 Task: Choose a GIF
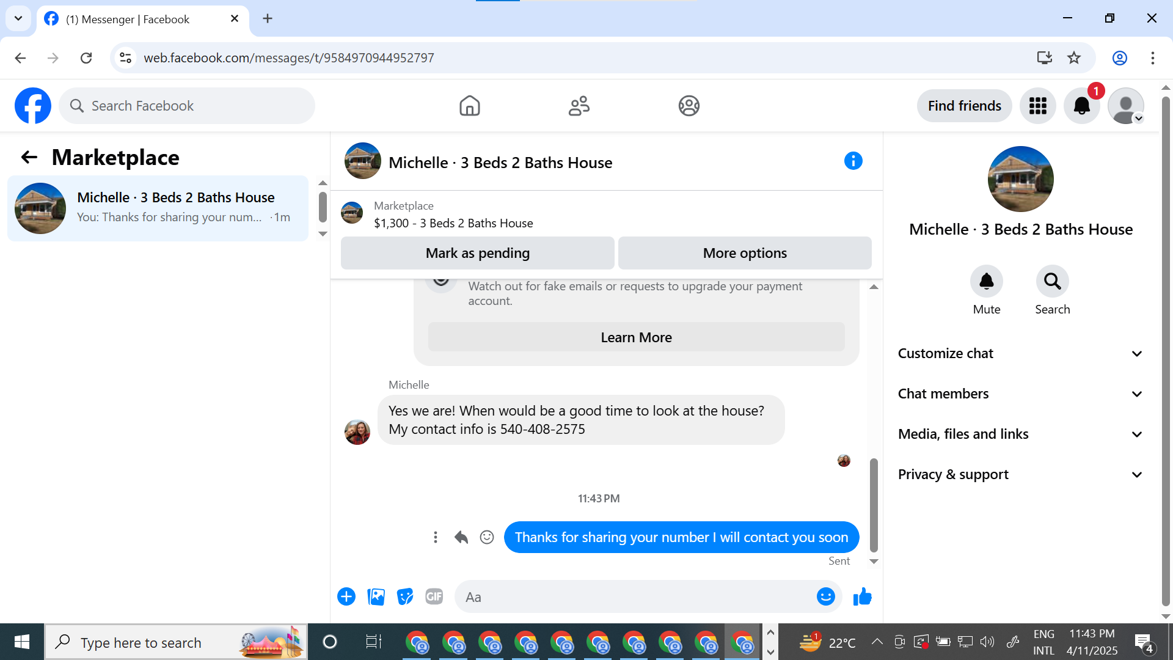(434, 596)
